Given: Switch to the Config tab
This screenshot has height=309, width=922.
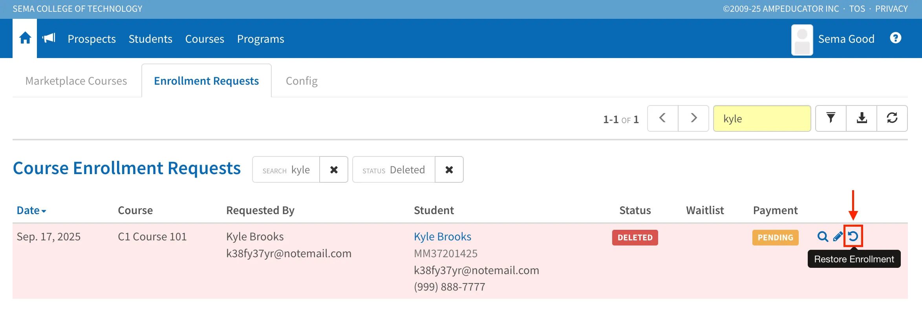Looking at the screenshot, I should click(x=302, y=81).
